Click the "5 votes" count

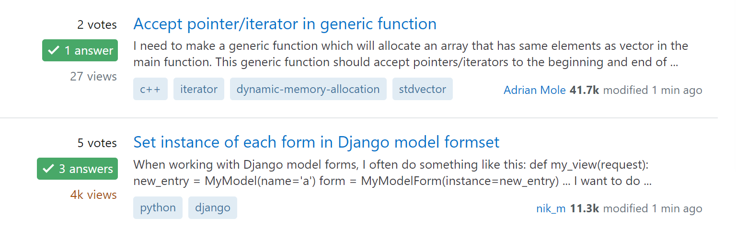(x=97, y=143)
